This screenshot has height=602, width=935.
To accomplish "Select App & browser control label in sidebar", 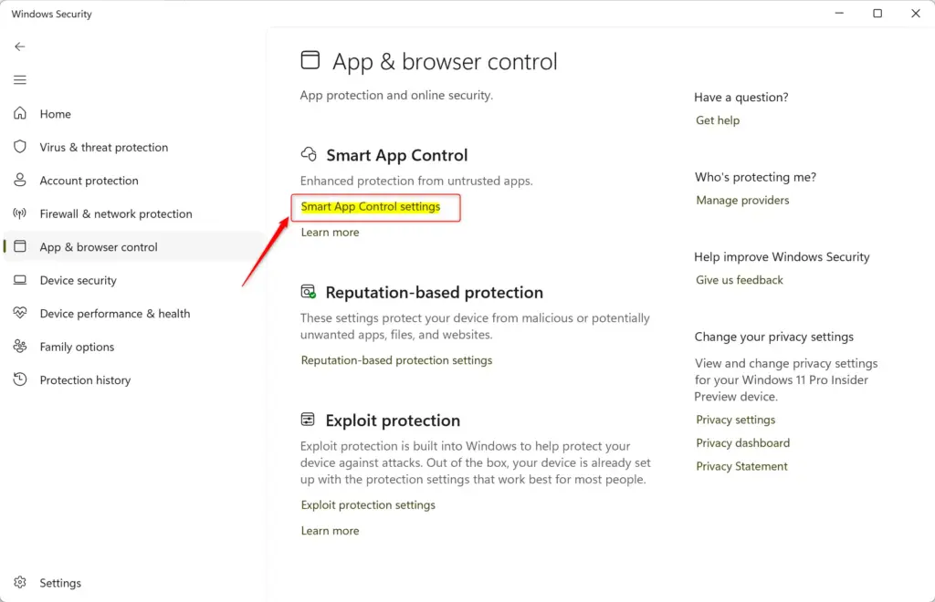I will 99,247.
